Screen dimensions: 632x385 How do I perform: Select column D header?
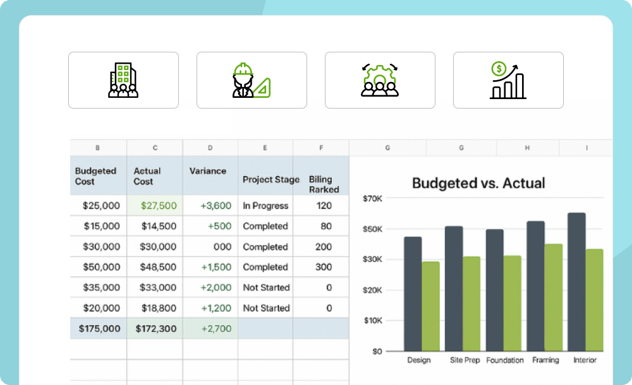[x=210, y=148]
